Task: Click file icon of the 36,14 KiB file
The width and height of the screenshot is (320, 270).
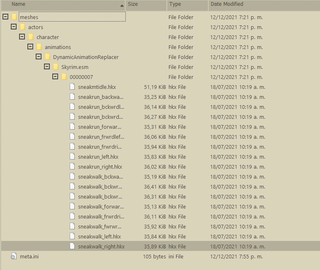Action: (72, 107)
